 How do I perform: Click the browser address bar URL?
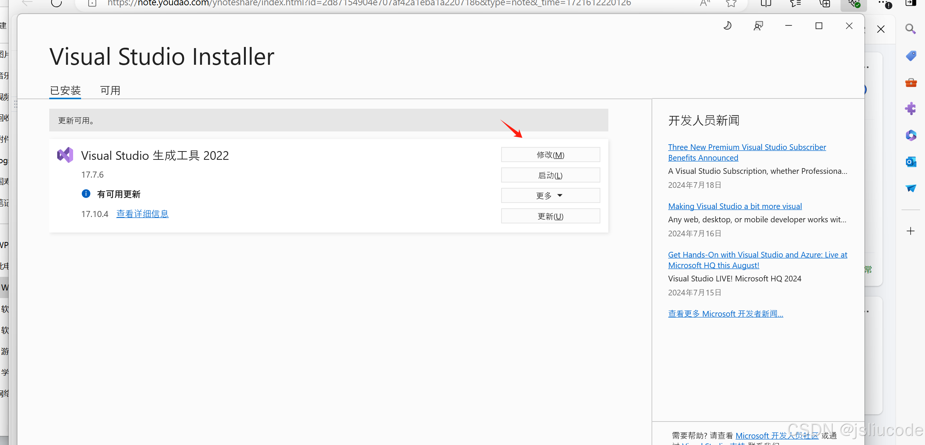[369, 3]
